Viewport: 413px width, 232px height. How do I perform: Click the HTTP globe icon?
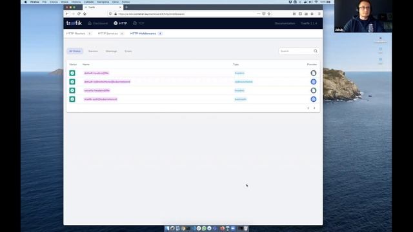pos(116,23)
